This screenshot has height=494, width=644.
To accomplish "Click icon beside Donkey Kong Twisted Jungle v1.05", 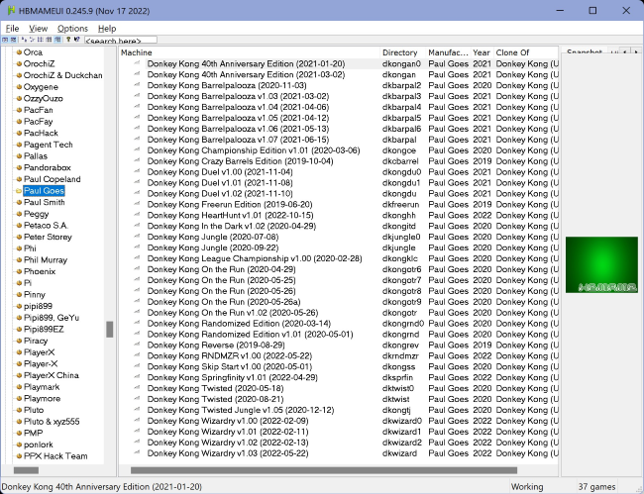I will [x=137, y=409].
